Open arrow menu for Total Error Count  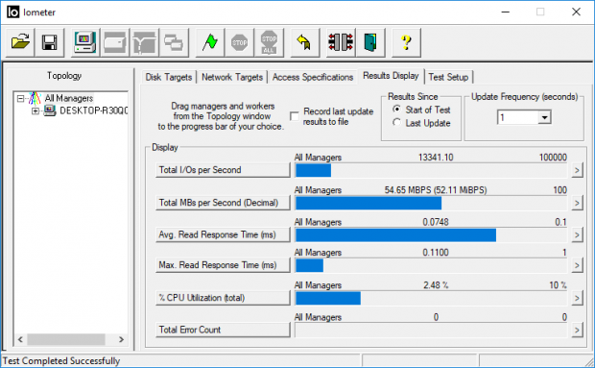(x=577, y=330)
